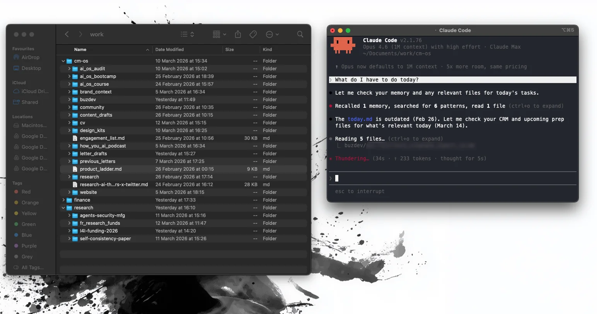Collapse the cm-os folder
The image size is (597, 314).
pyautogui.click(x=63, y=61)
